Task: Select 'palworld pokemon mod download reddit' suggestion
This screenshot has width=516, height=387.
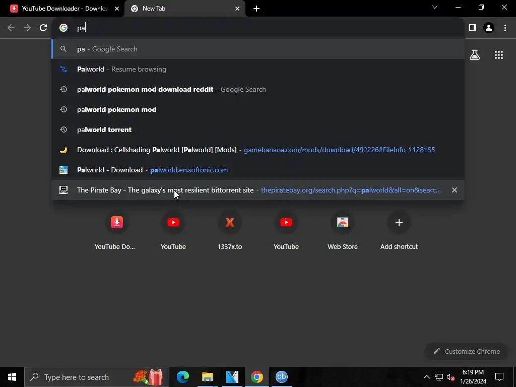Action: tap(258, 89)
